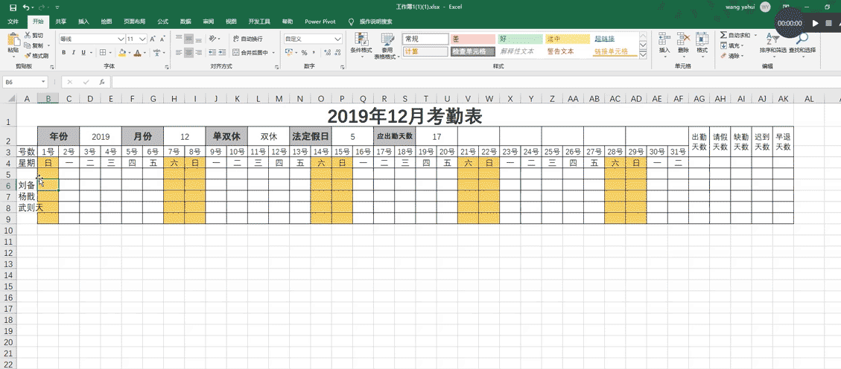841x369 pixels.
Task: Toggle Wrap Text (自动换行)
Action: (x=247, y=39)
